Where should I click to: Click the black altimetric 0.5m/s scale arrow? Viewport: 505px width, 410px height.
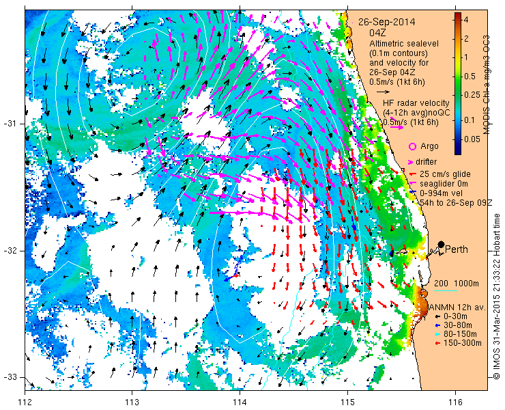[x=383, y=92]
